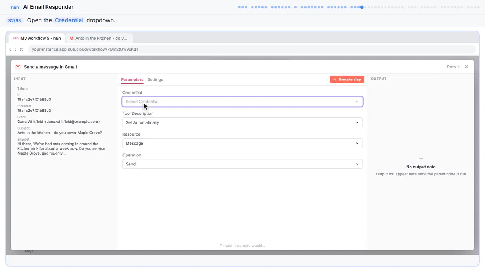This screenshot has width=485, height=272.
Task: Click the INPUT panel heading
Action: point(20,79)
